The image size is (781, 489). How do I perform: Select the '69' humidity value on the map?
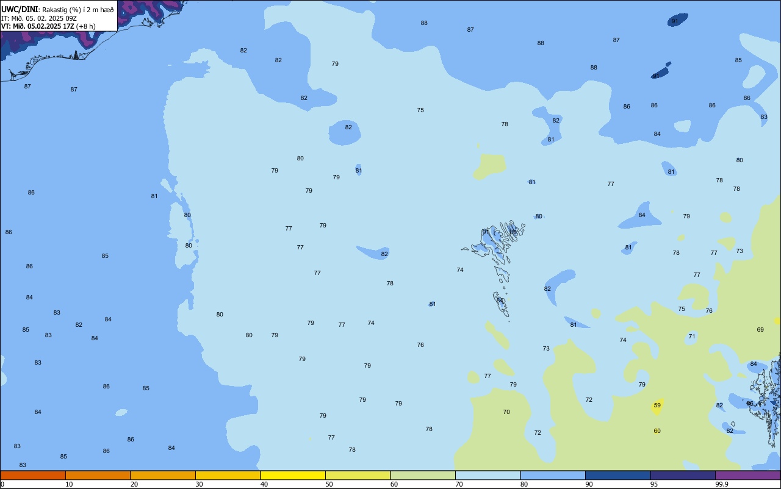pyautogui.click(x=760, y=330)
